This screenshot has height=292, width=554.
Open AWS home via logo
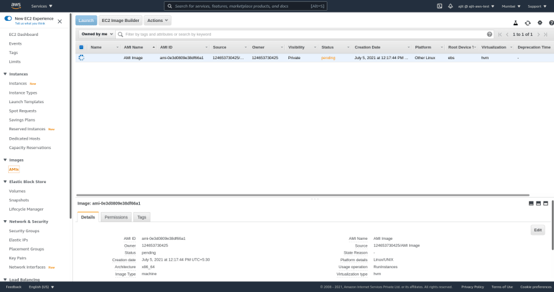click(x=16, y=6)
